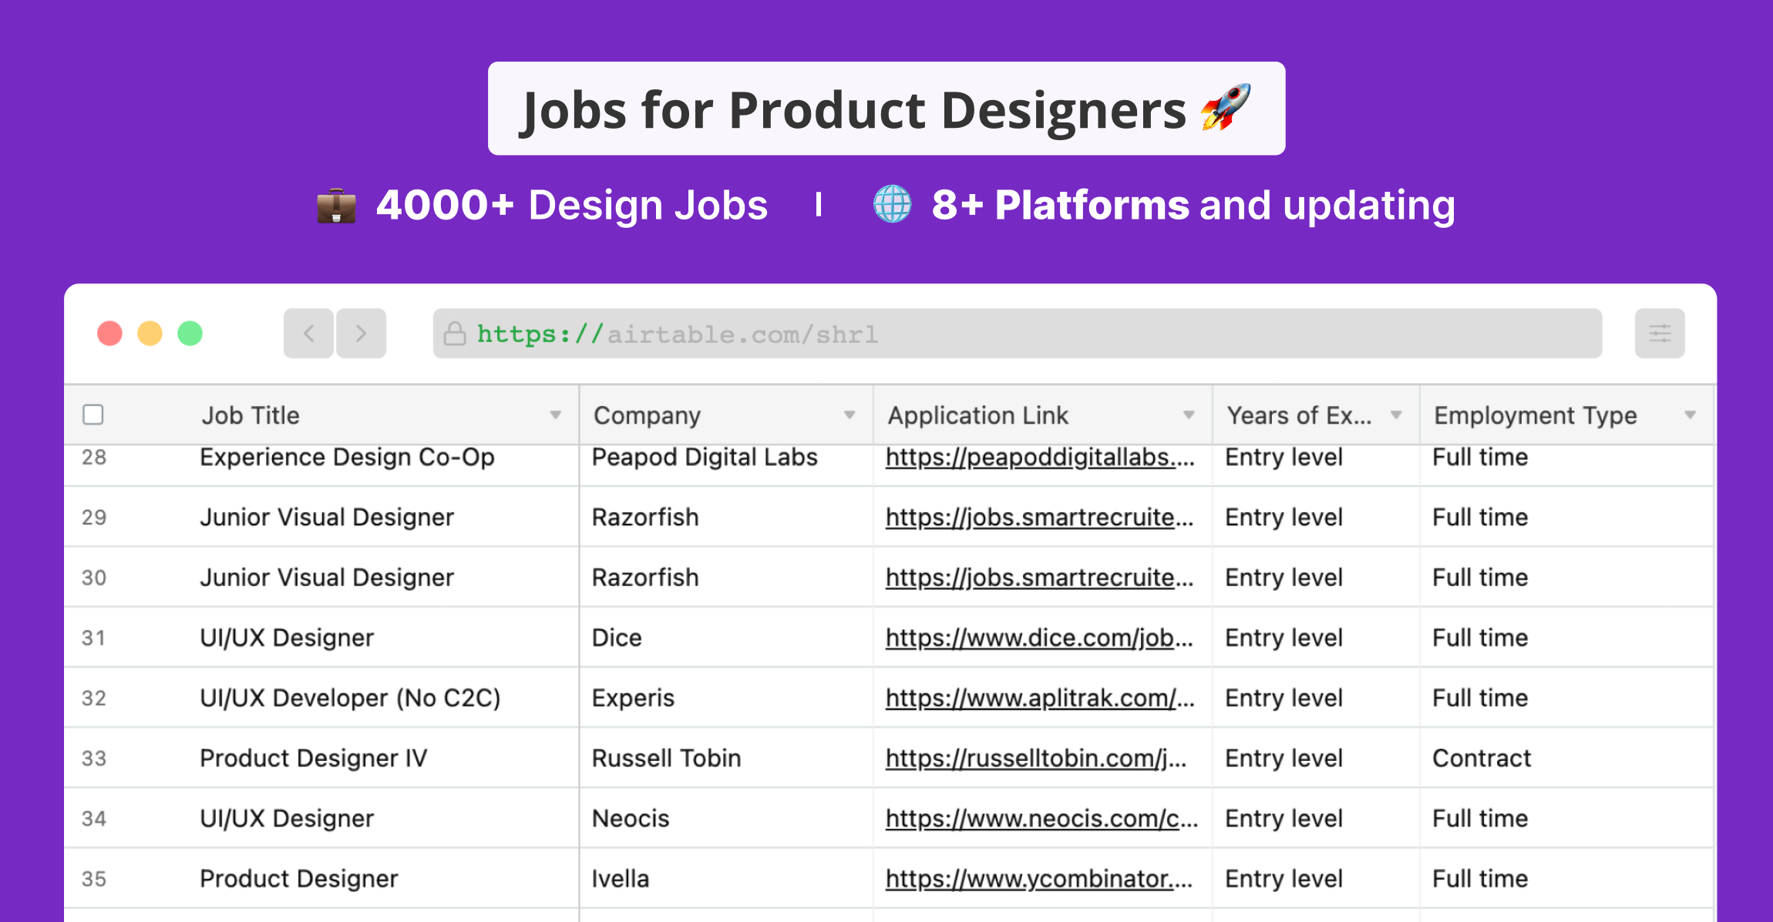Click Product Designer in row 35

[x=299, y=879]
